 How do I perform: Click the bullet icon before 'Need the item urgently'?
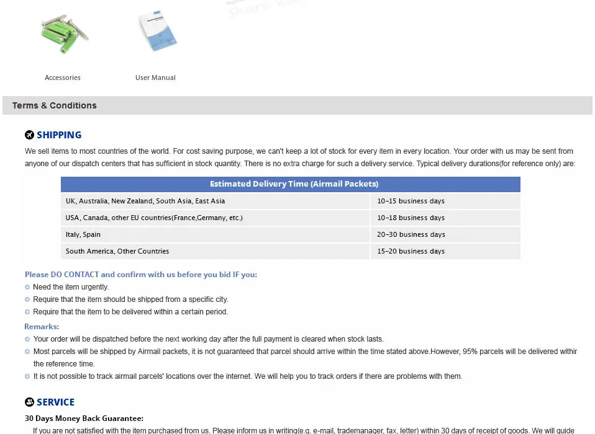(x=27, y=287)
